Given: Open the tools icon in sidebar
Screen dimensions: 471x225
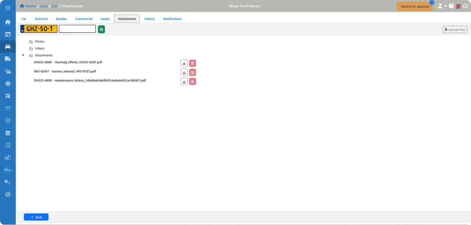Looking at the screenshot, I should click(x=8, y=96).
